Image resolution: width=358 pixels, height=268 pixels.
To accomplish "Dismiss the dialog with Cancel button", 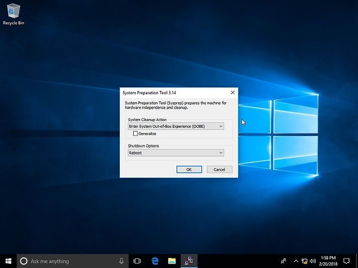I will [219, 169].
